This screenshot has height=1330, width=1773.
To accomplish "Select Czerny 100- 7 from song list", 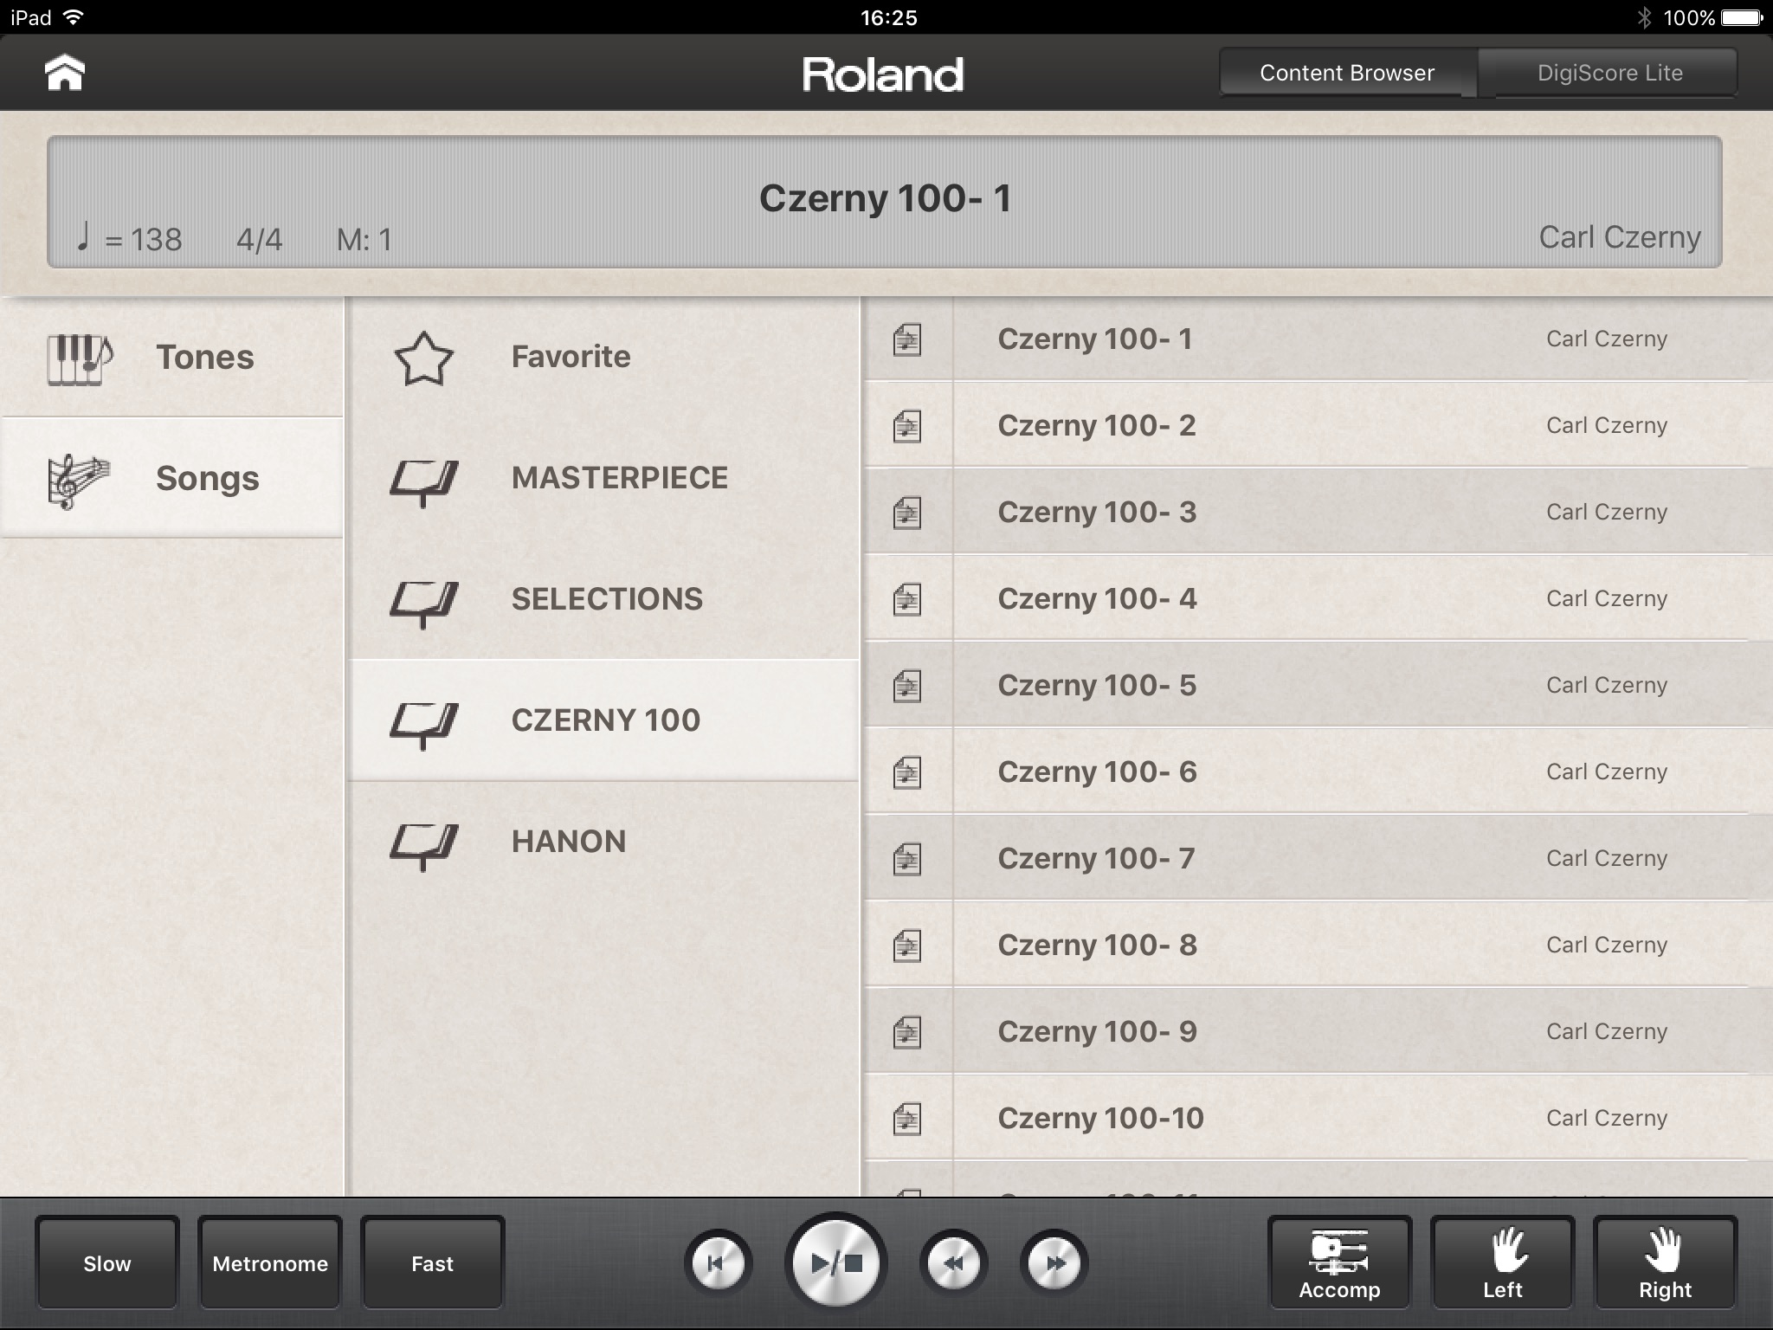I will 1095,858.
